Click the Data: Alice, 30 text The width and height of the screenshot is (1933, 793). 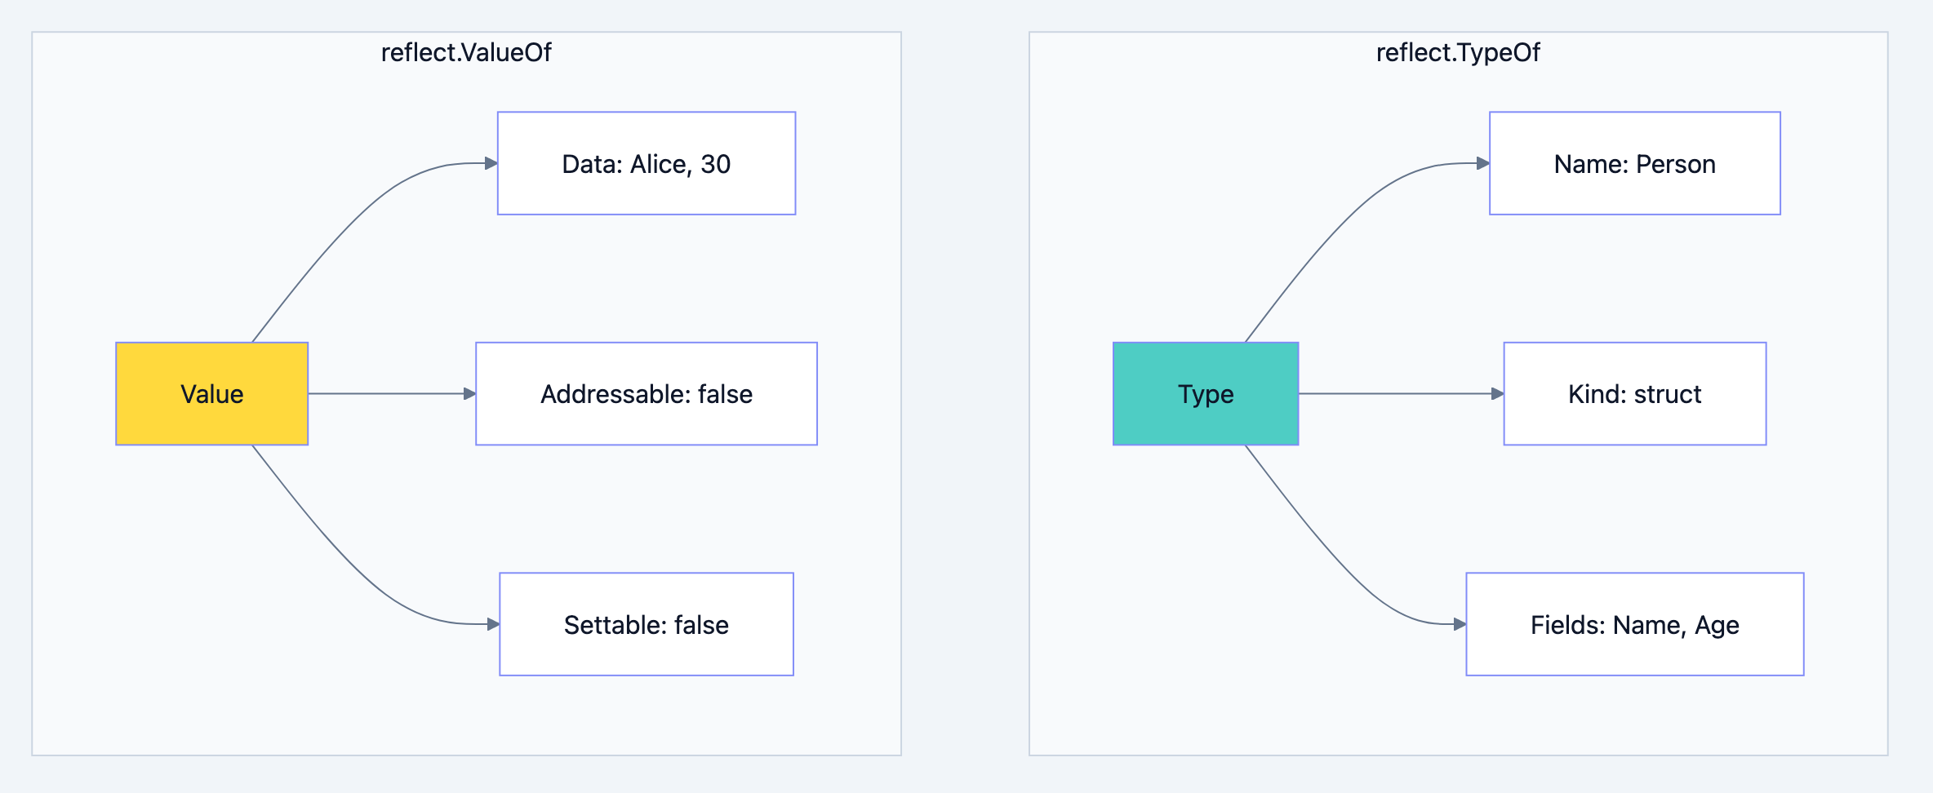646,163
